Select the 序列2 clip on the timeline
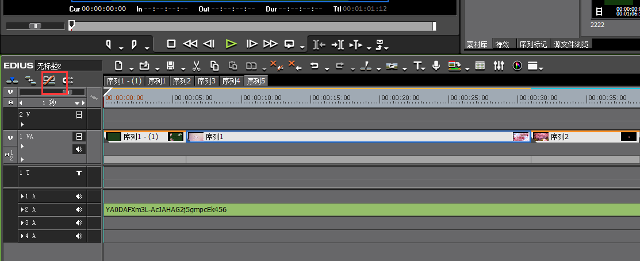Viewport: 640px width, 261px height. point(585,137)
